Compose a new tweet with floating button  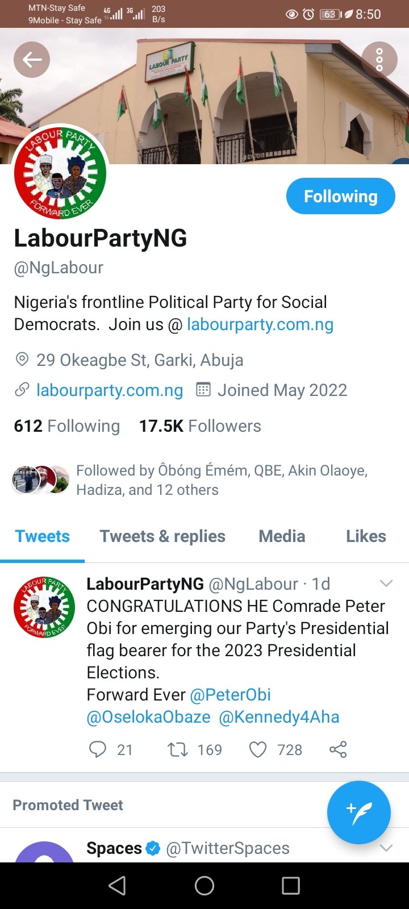click(358, 812)
